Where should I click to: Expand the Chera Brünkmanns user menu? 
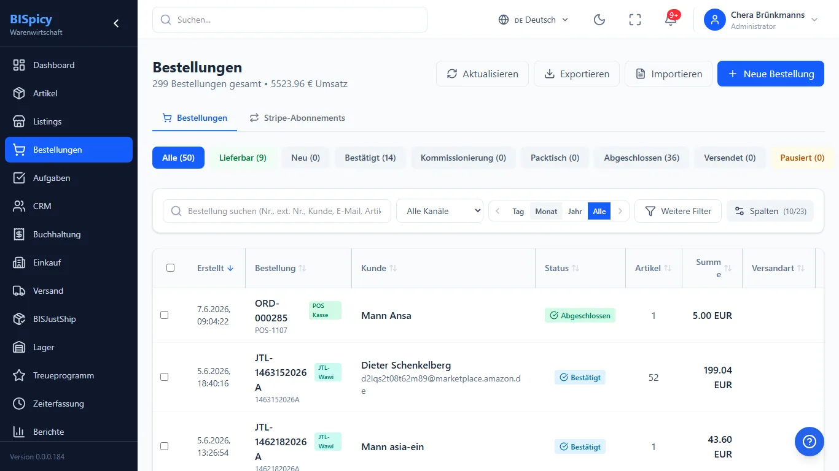click(x=762, y=20)
